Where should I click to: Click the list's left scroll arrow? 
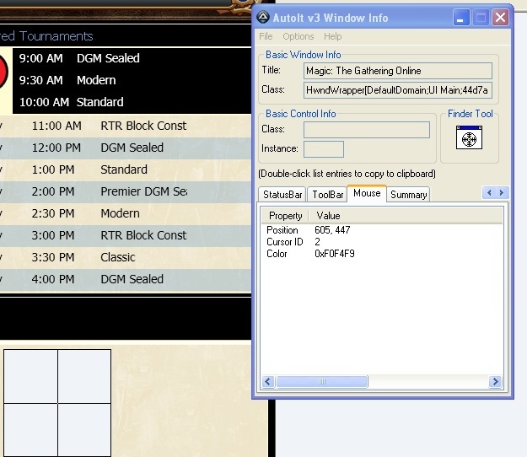tap(268, 382)
